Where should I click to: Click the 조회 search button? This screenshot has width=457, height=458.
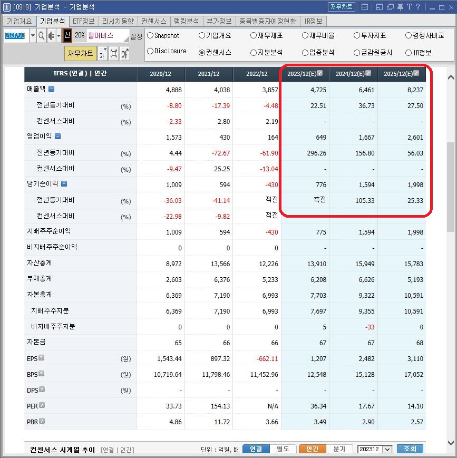tap(410, 449)
